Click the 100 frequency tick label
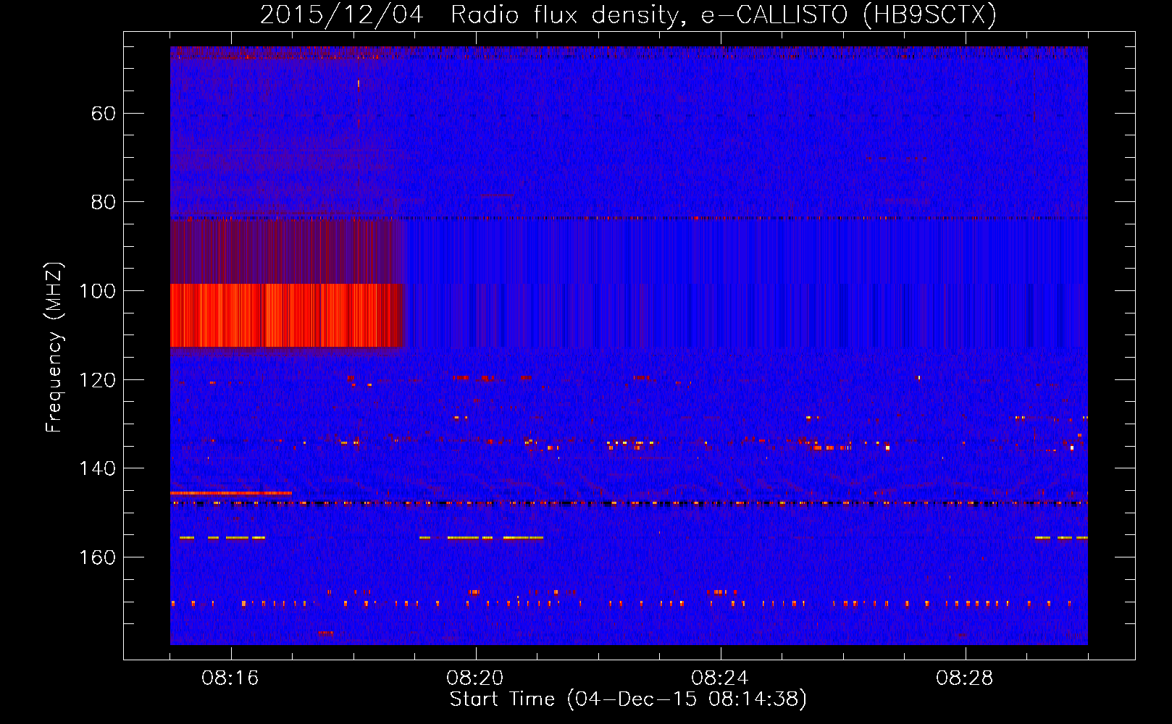This screenshot has width=1172, height=724. coord(97,291)
